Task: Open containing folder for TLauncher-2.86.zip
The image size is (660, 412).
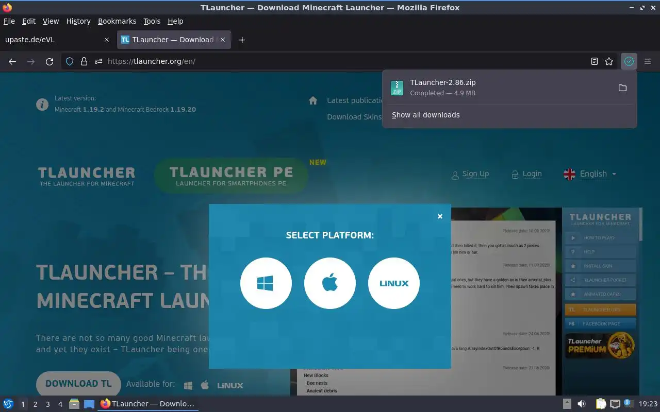Action: (622, 88)
